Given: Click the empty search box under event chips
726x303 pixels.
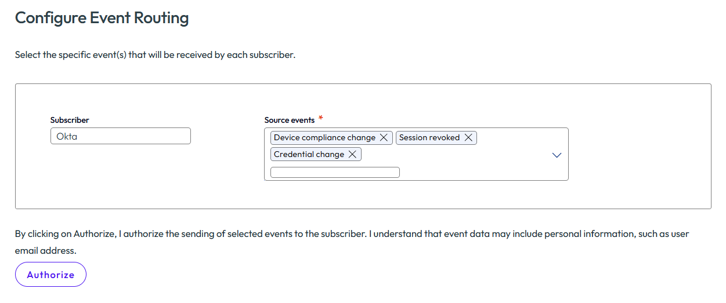Looking at the screenshot, I should point(335,172).
